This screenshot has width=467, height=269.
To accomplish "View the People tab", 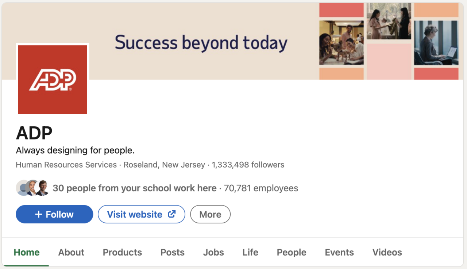I will [x=292, y=252].
